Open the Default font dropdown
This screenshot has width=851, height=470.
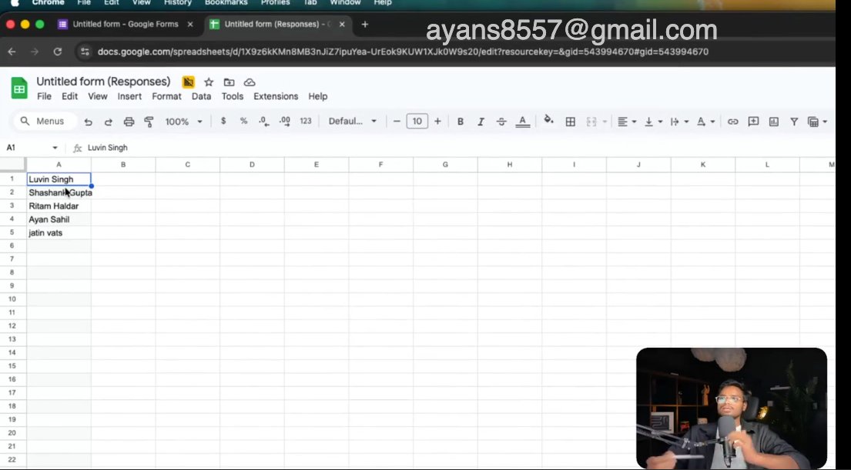click(352, 122)
